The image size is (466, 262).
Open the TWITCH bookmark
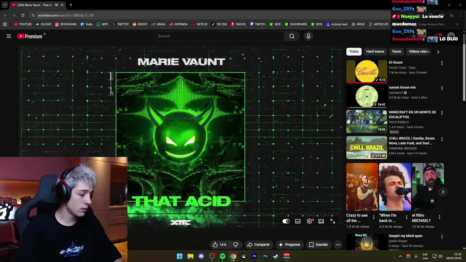tap(258, 24)
